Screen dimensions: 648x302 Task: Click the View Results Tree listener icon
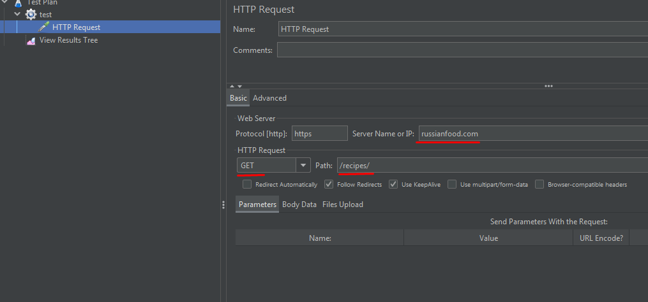coord(31,40)
